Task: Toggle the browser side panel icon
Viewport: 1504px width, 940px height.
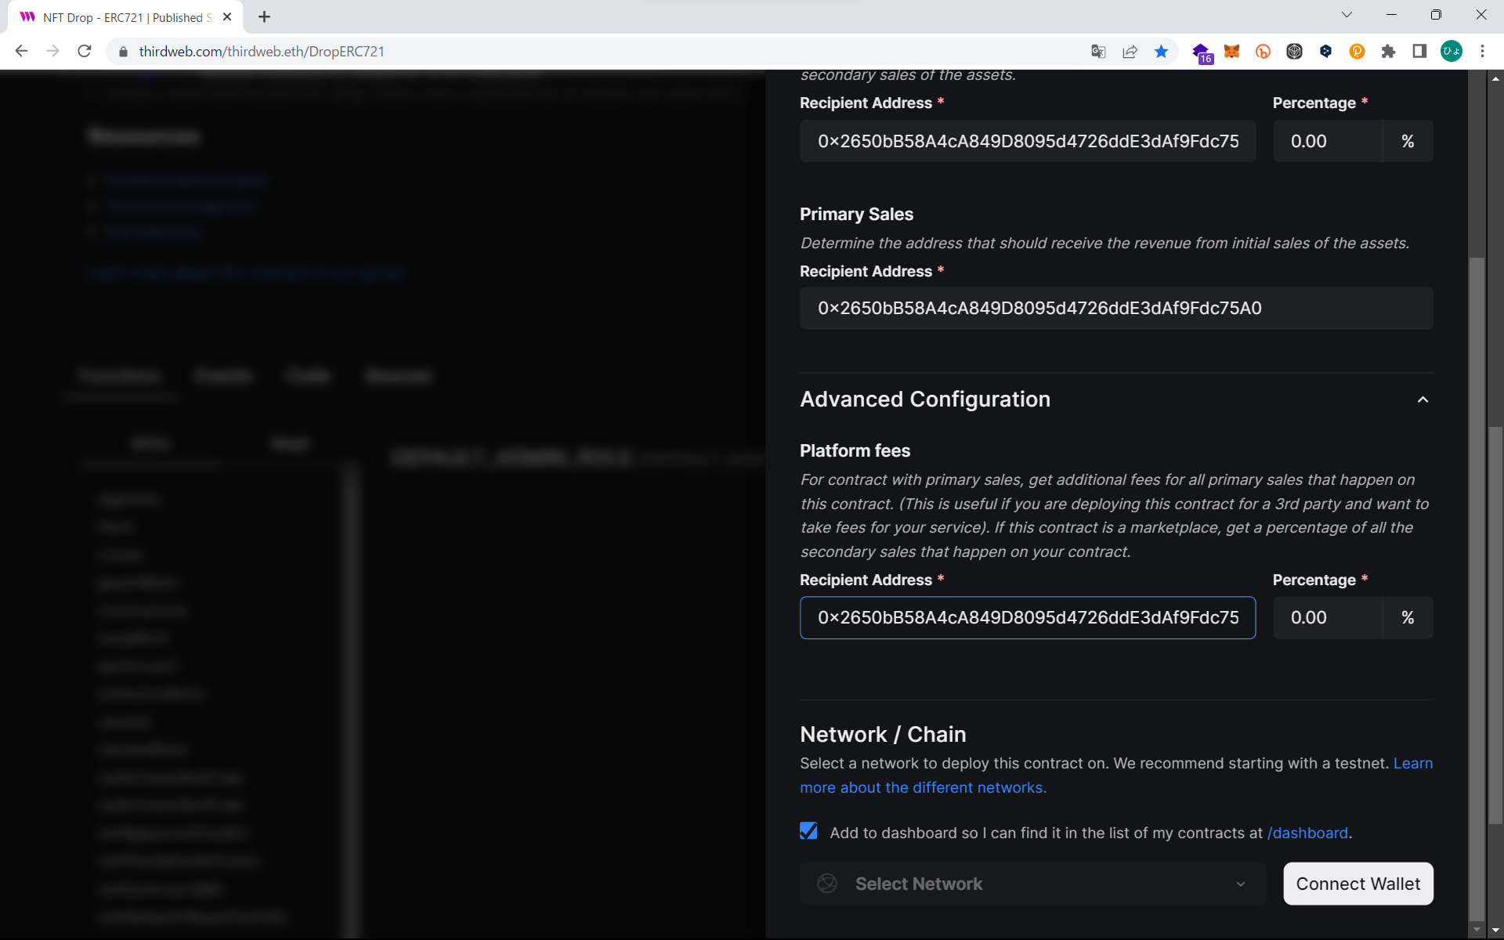Action: [1419, 52]
